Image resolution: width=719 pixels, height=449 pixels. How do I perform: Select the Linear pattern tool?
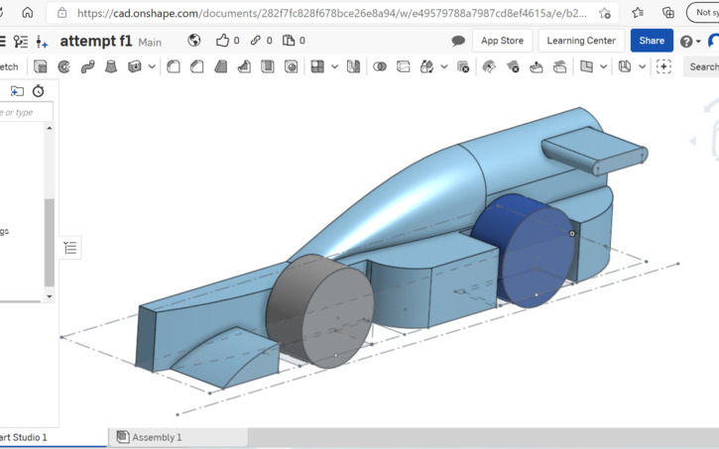317,66
